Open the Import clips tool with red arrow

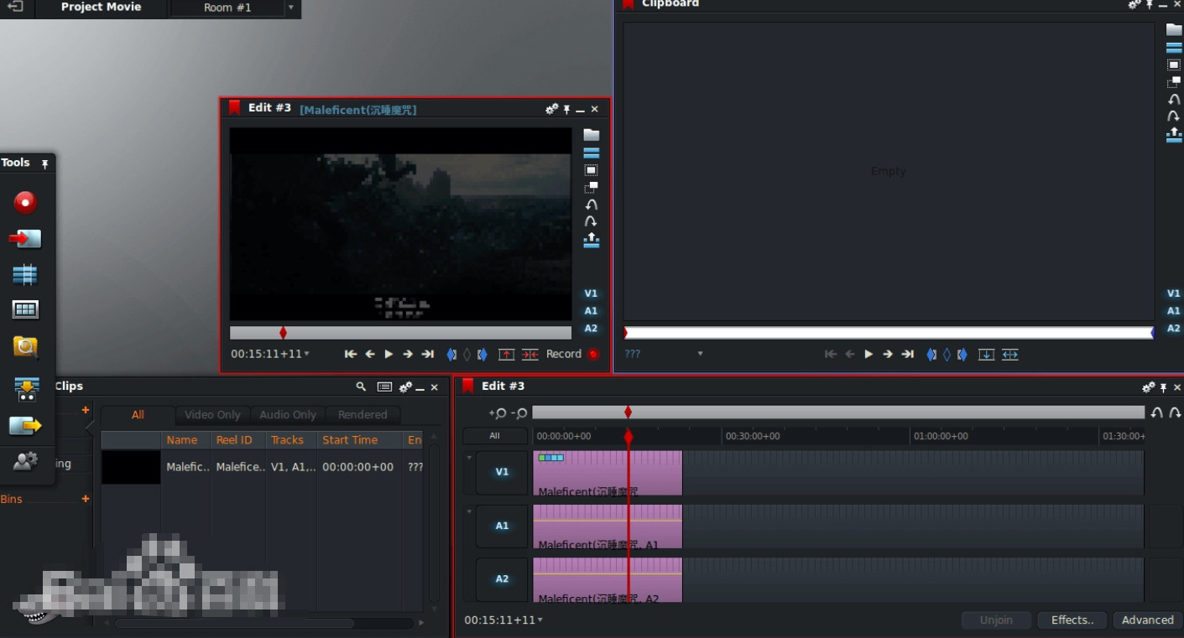pos(25,239)
